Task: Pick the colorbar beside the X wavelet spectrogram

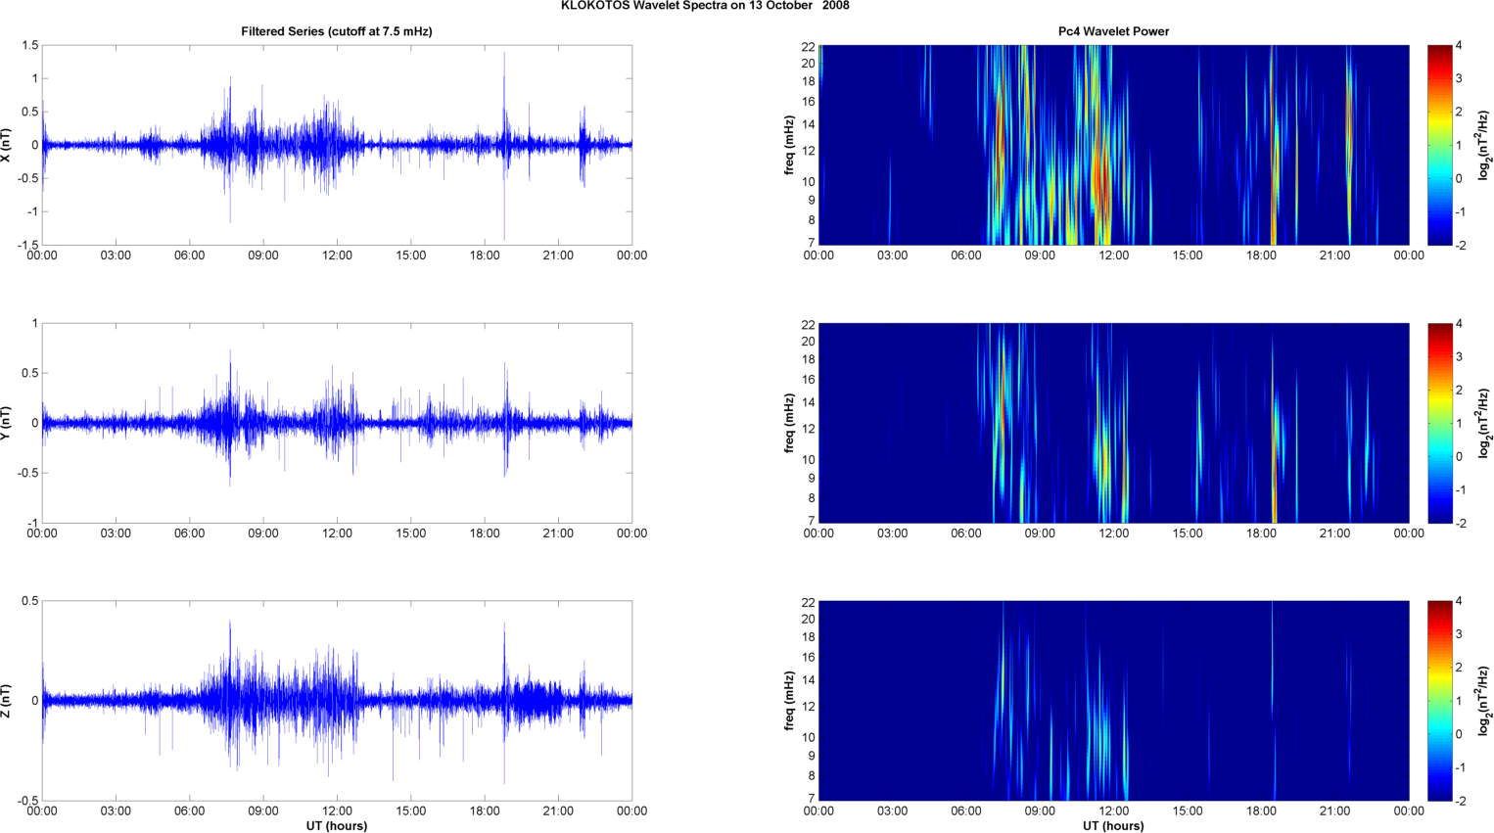Action: pos(1439,145)
